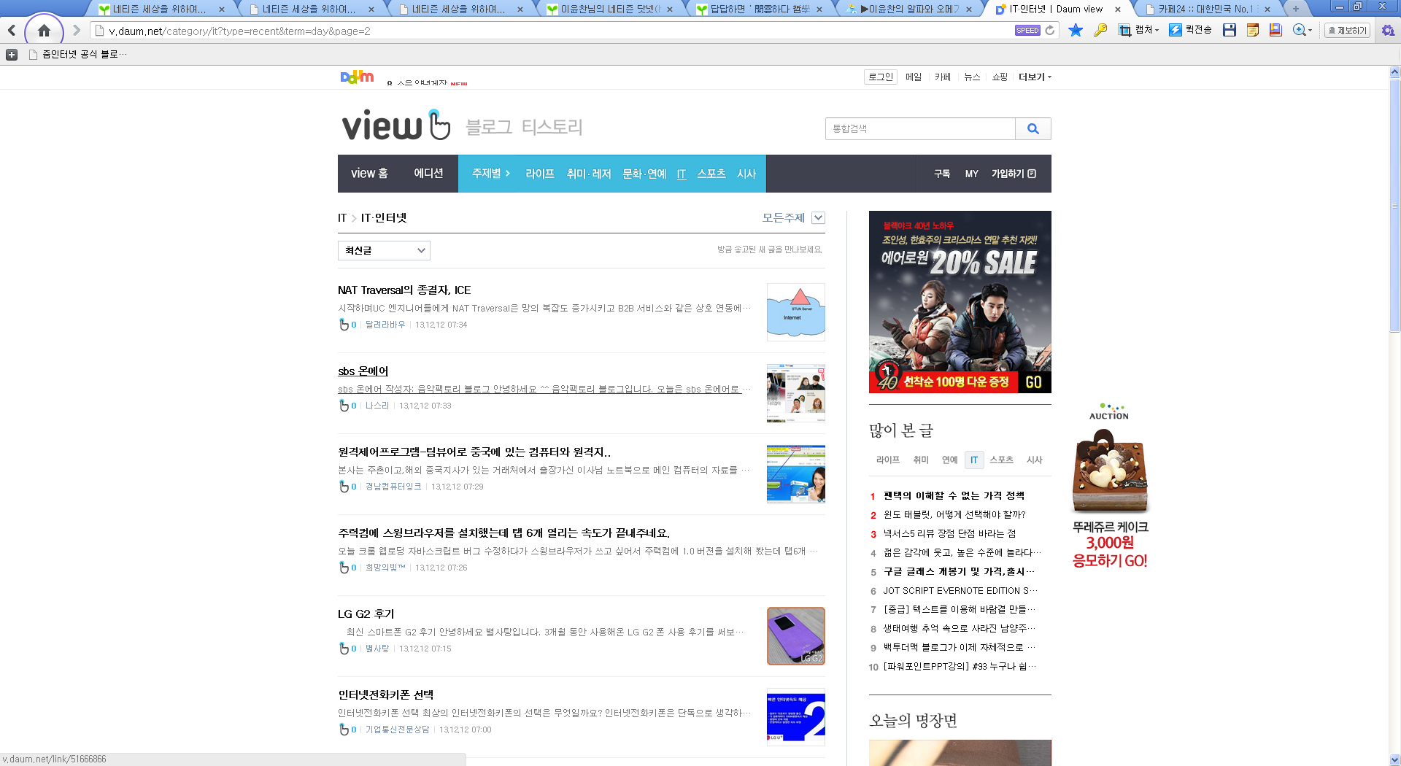Open the red scrapbook icon

pos(1275,30)
